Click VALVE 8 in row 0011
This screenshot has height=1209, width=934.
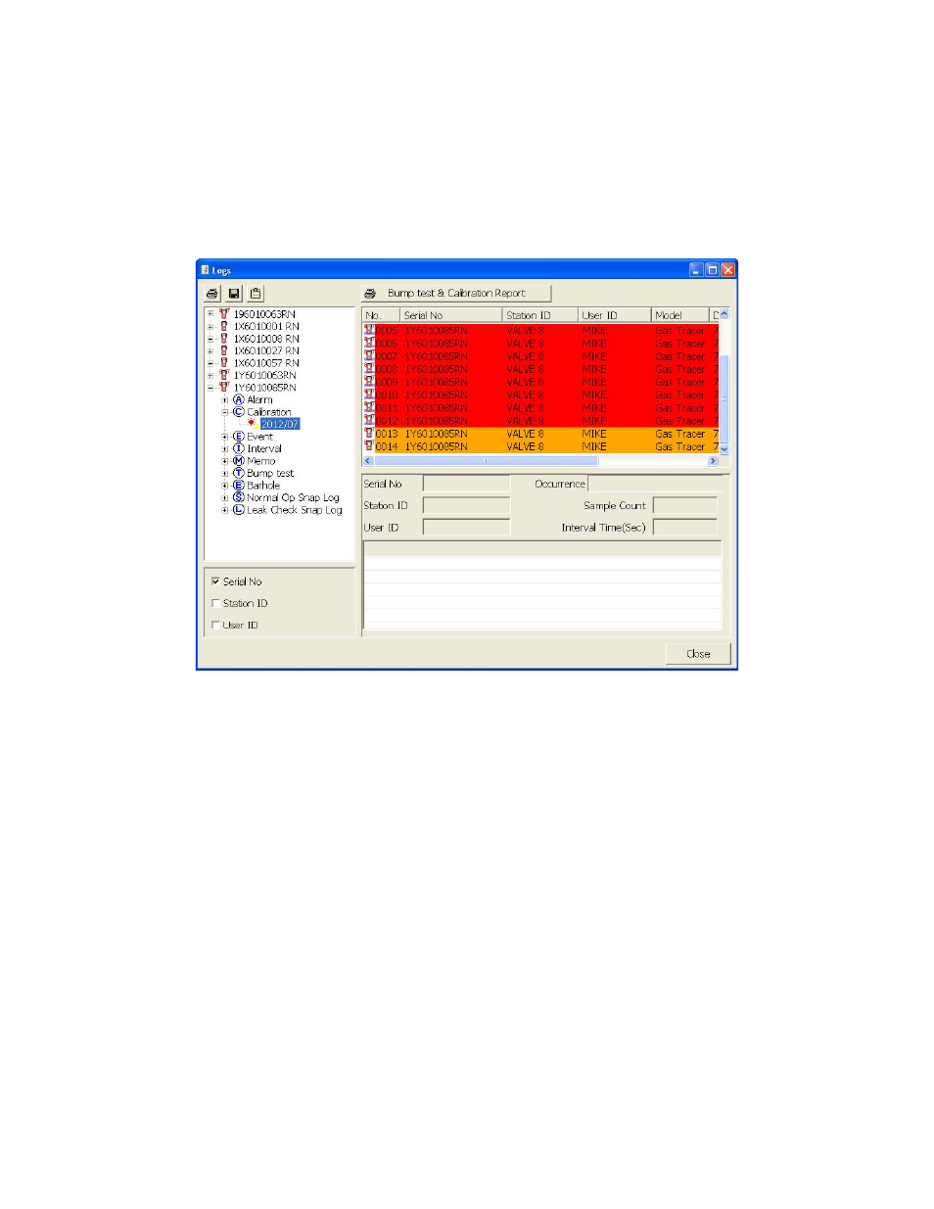pyautogui.click(x=525, y=408)
